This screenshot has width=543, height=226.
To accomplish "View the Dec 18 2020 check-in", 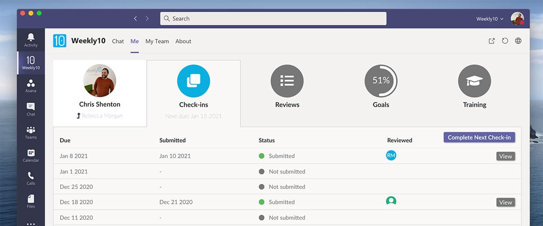I will tap(505, 202).
